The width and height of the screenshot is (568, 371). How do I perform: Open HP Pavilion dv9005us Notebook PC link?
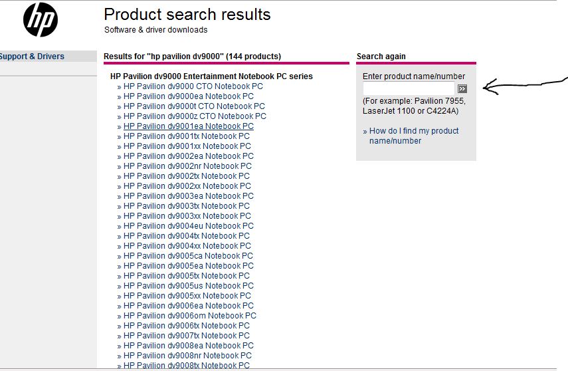(x=188, y=286)
